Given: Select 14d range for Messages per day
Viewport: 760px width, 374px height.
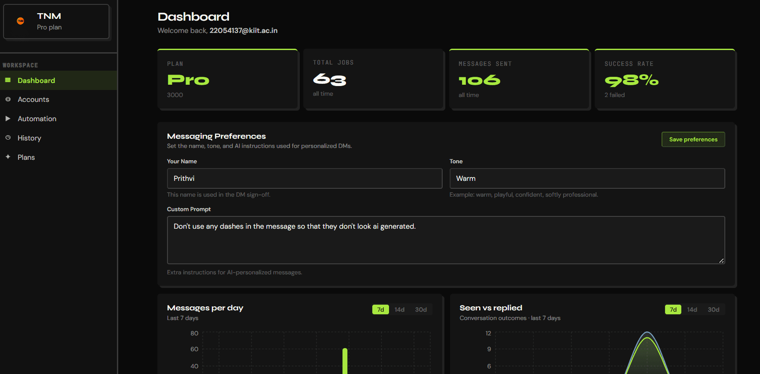Looking at the screenshot, I should (x=400, y=309).
